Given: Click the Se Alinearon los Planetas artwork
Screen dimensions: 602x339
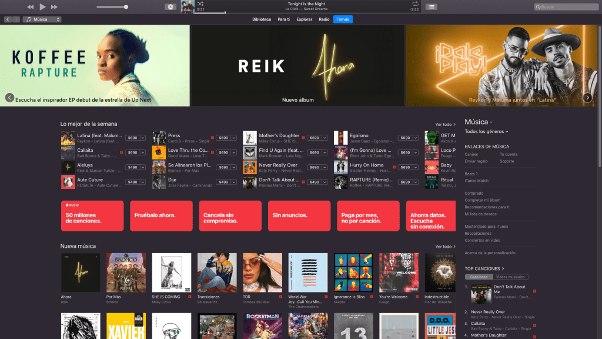Looking at the screenshot, I should [159, 168].
